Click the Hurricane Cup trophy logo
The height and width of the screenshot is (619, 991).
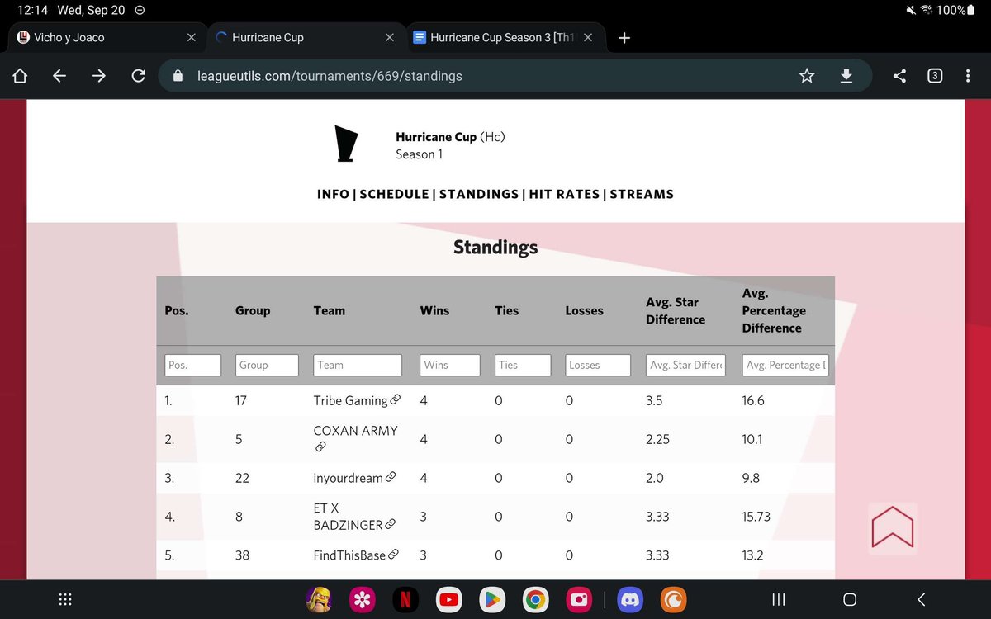(x=346, y=144)
